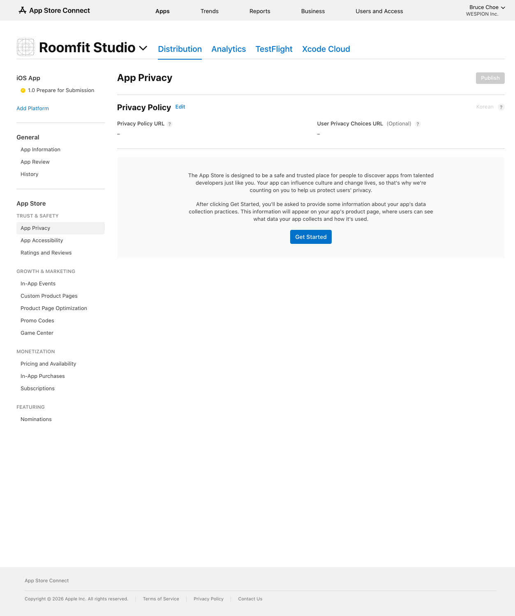Click the Add Platform link
Viewport: 515px width, 616px height.
(x=32, y=109)
